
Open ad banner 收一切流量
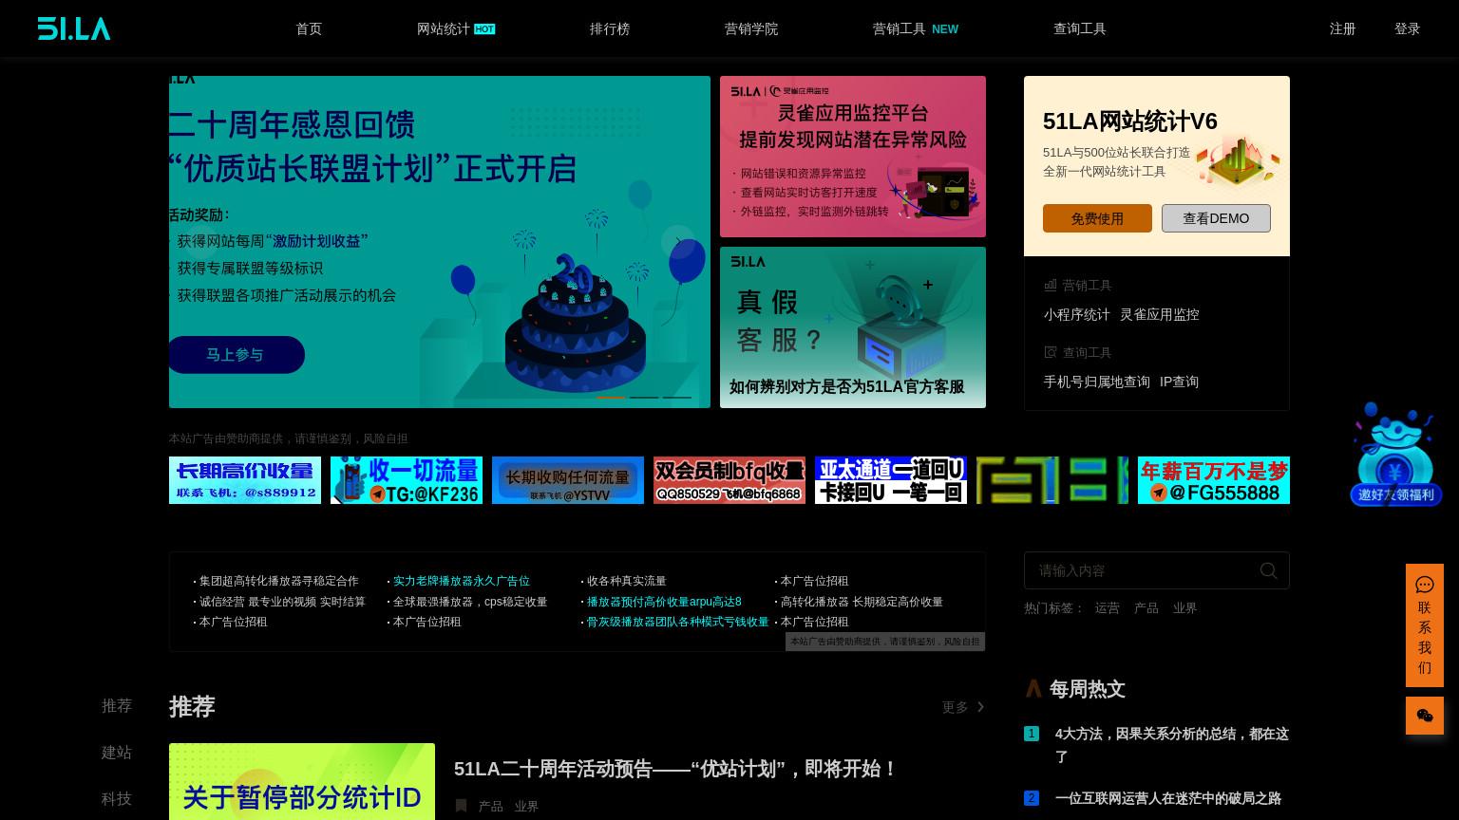click(407, 480)
